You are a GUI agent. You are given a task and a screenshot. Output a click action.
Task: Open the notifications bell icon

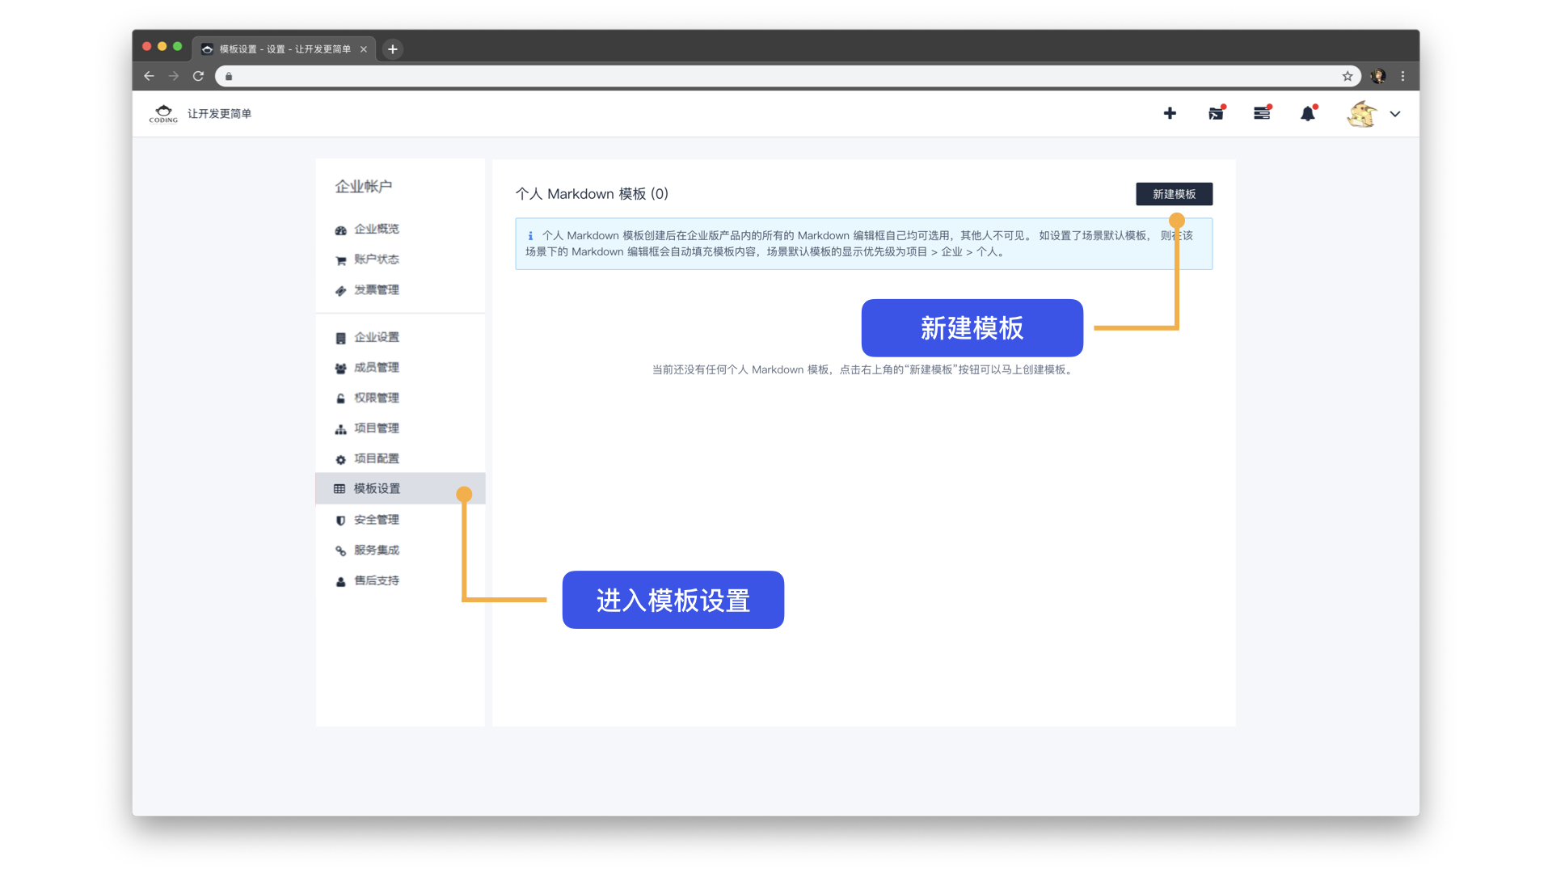coord(1308,114)
